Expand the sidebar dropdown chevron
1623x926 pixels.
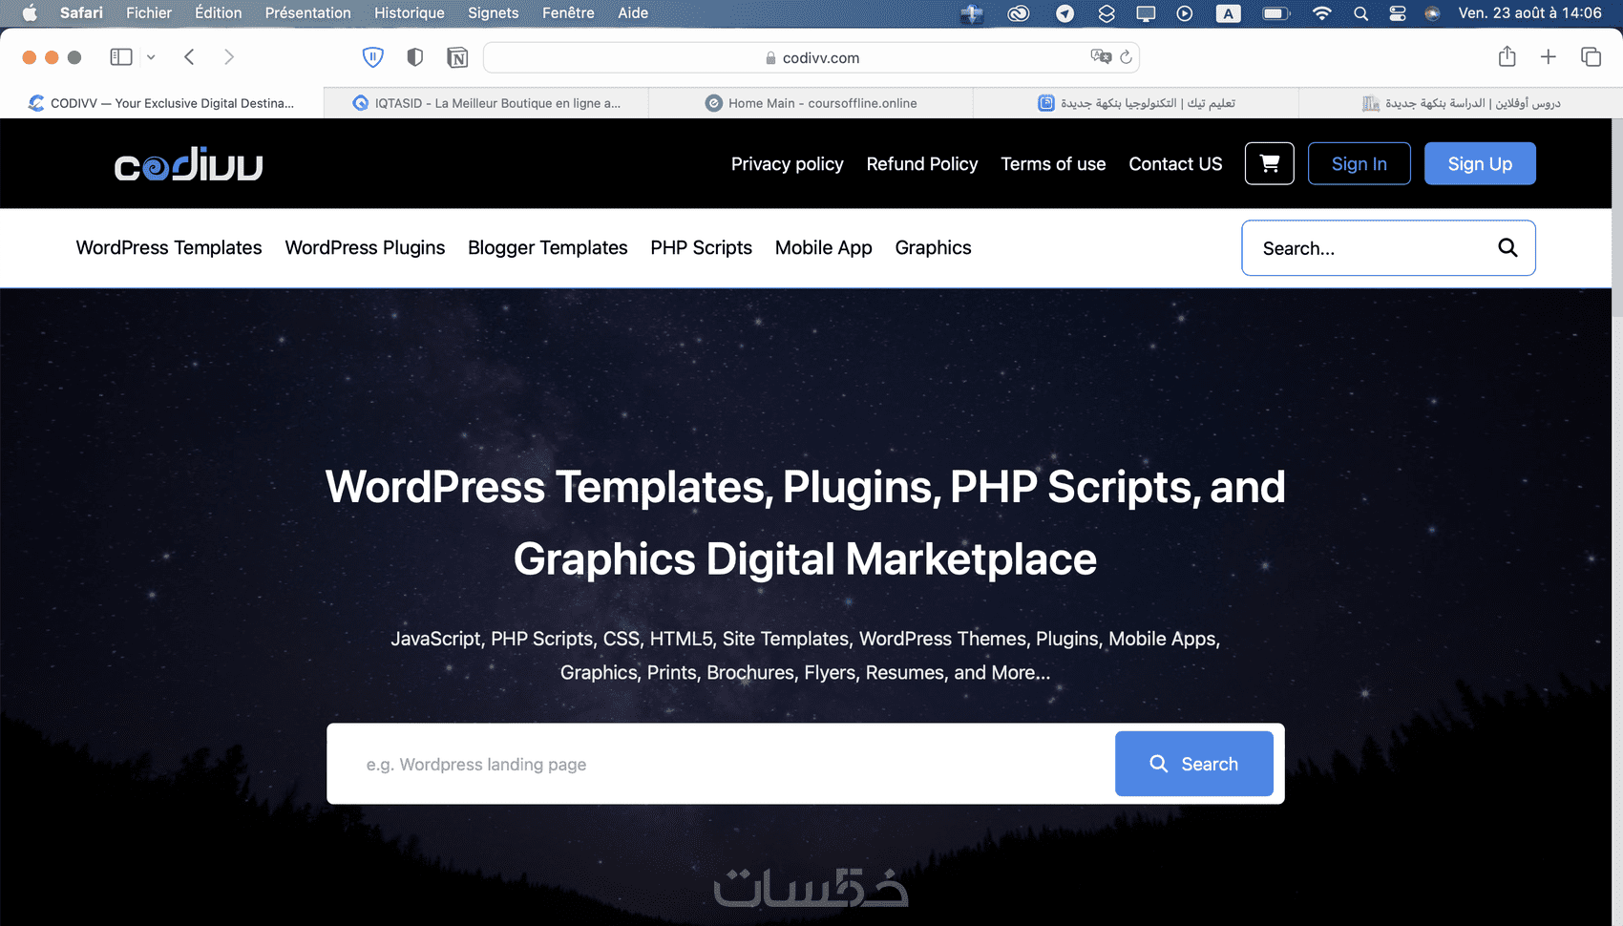(x=151, y=57)
